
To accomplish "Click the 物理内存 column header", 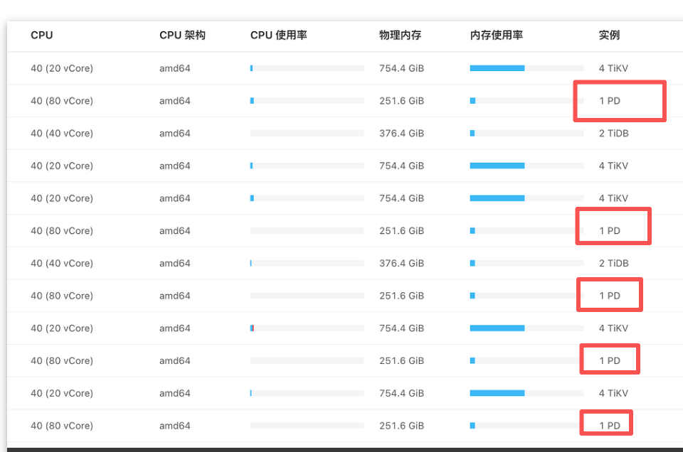I will point(400,36).
